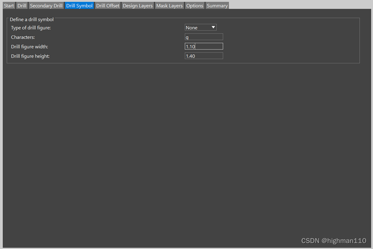This screenshot has height=249, width=373.
Task: Go to the Options tab
Action: tap(194, 6)
